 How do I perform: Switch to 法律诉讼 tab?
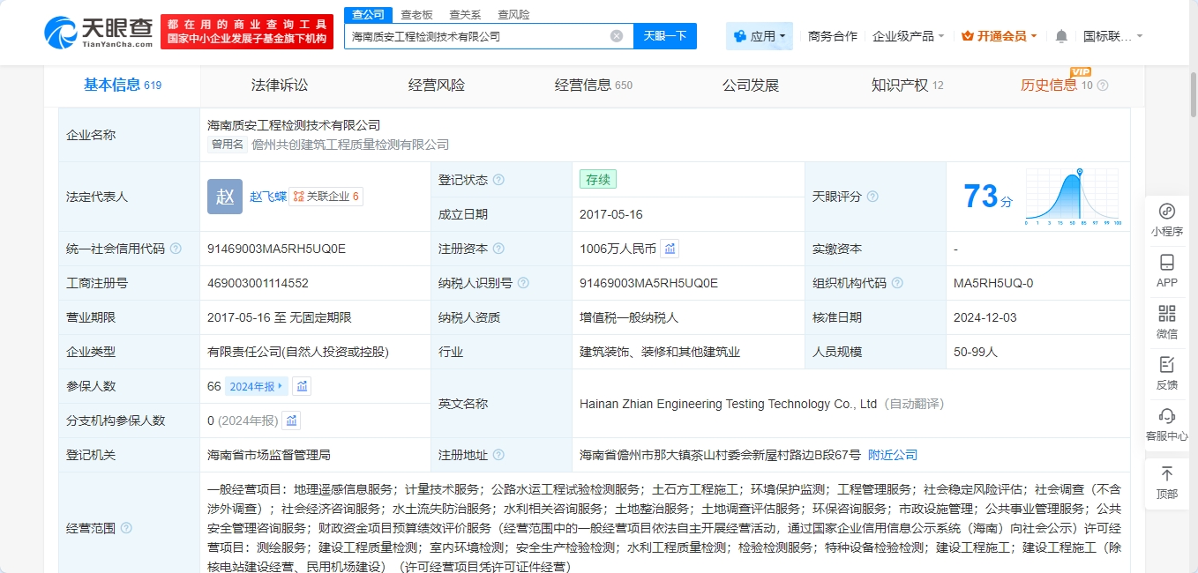pos(280,86)
